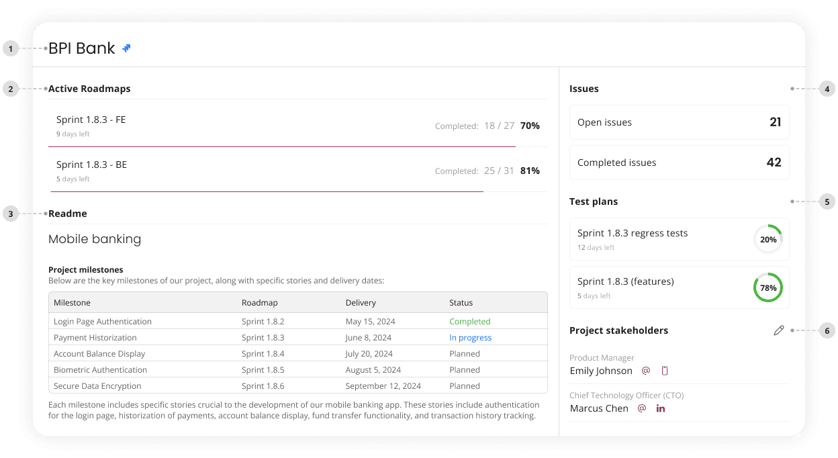Select Biometric Authentication milestone cell
838x458 pixels.
coord(100,370)
